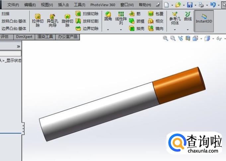The width and height of the screenshot is (226, 161).
Task: Expand the 线性阵列 dropdown arrow
Action: pos(121,30)
